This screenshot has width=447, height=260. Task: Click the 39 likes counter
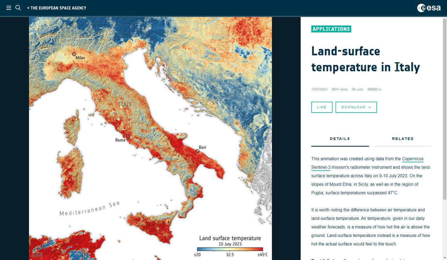point(357,89)
